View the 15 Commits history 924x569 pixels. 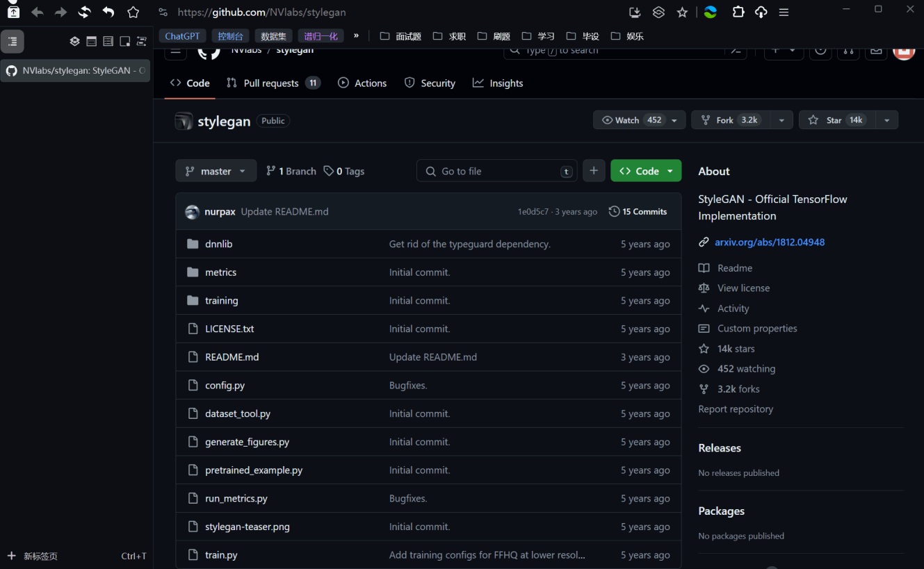point(638,212)
